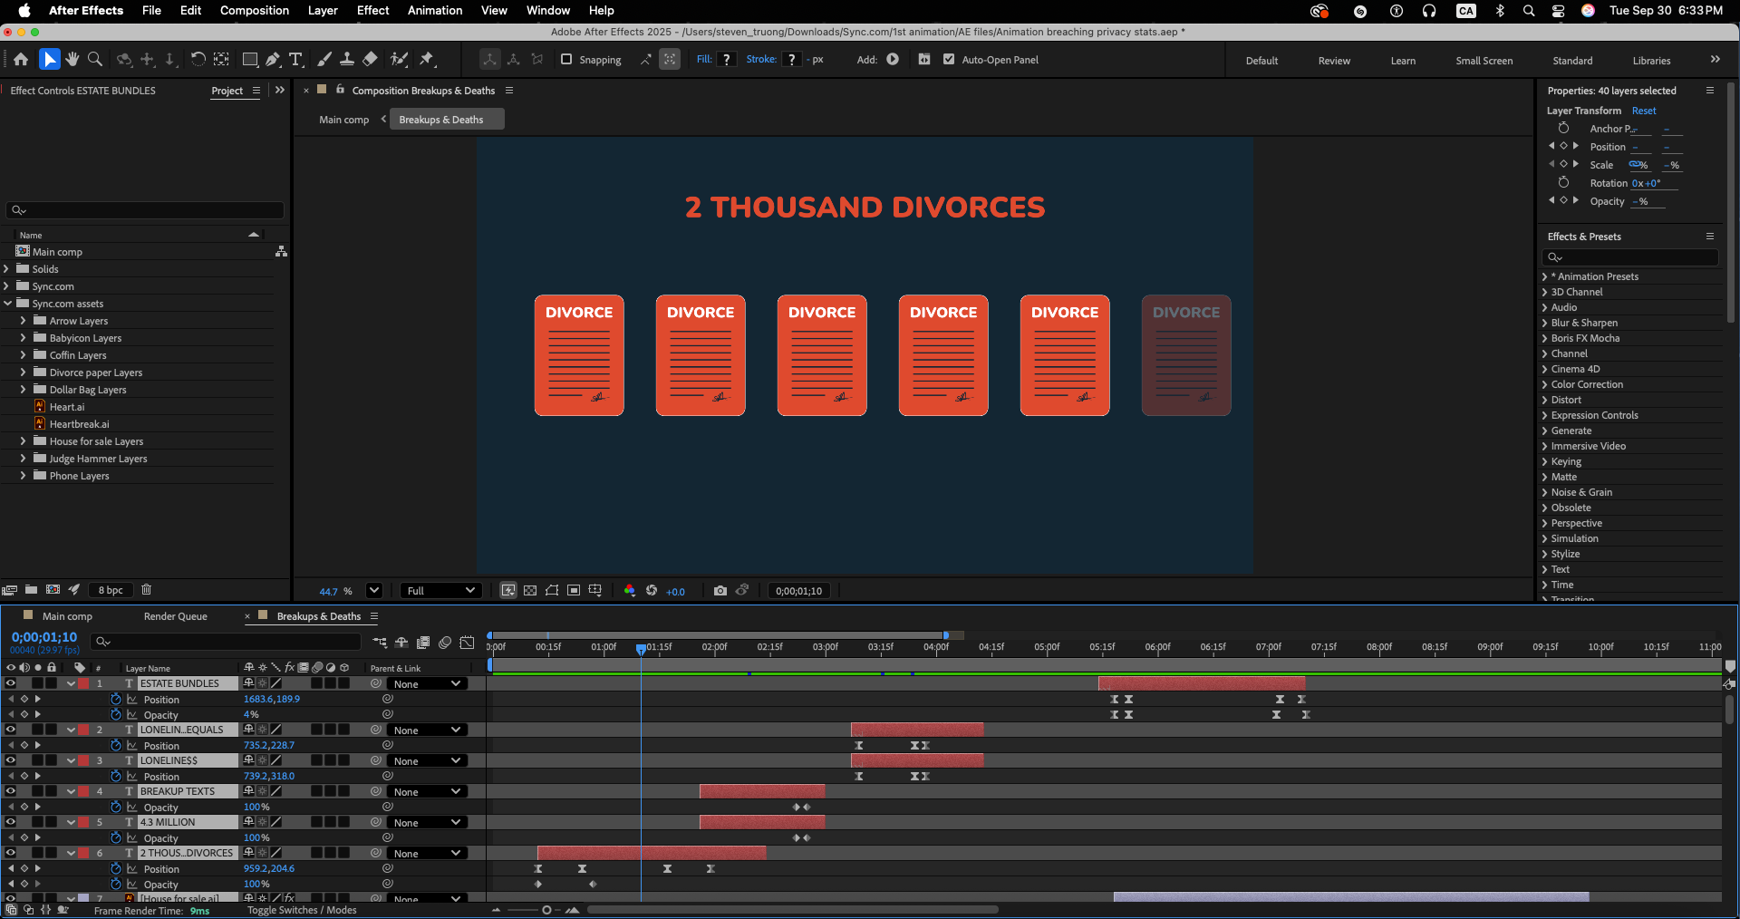The width and height of the screenshot is (1740, 919).
Task: Select the Eraser tool
Action: point(370,60)
